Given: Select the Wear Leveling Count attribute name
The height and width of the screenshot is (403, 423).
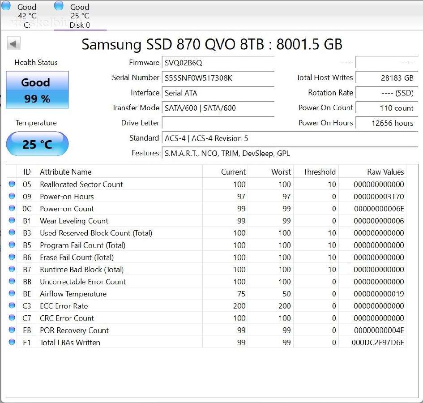Looking at the screenshot, I should click(x=74, y=221).
